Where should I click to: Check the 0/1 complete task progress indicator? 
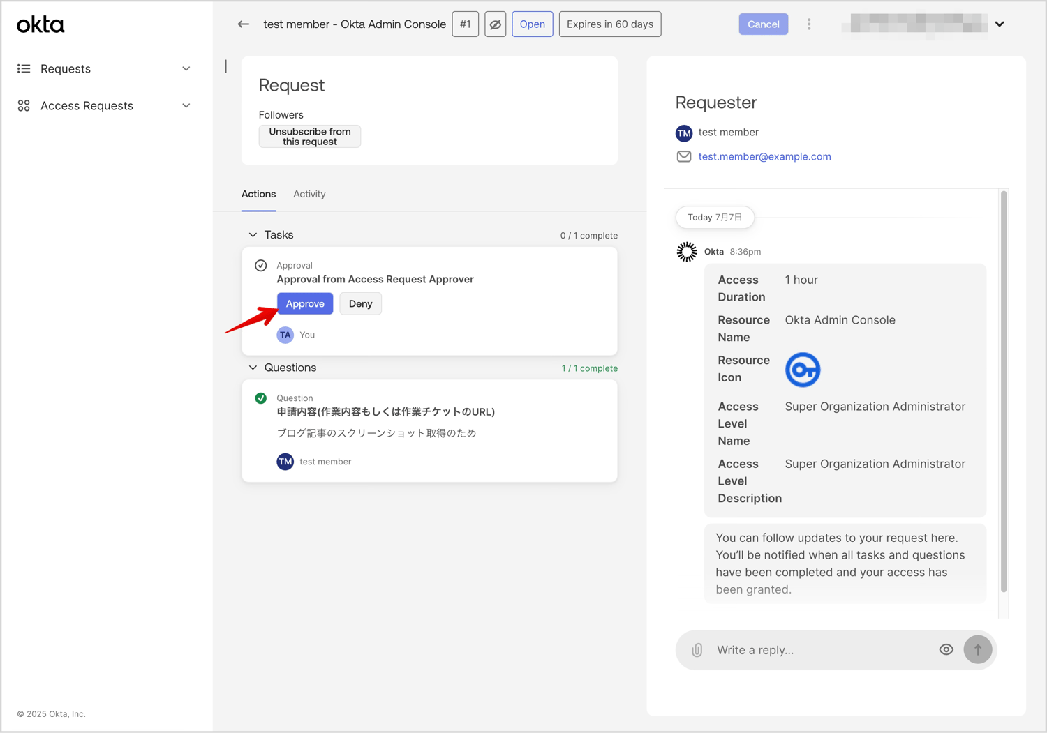point(588,235)
